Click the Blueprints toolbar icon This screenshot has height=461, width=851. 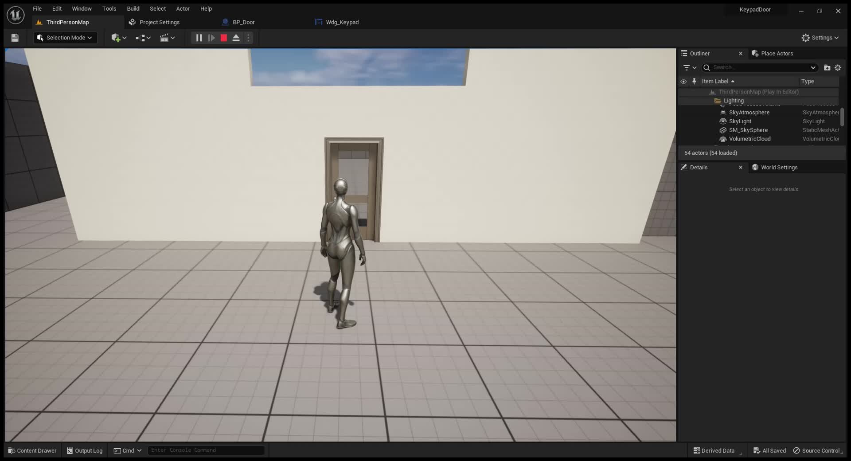pyautogui.click(x=141, y=38)
